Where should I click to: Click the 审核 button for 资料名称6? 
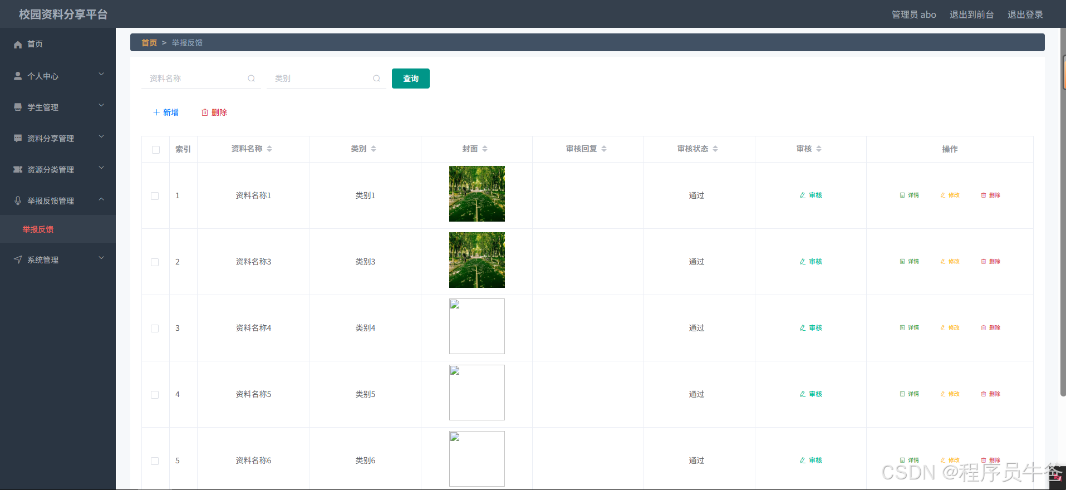[811, 460]
